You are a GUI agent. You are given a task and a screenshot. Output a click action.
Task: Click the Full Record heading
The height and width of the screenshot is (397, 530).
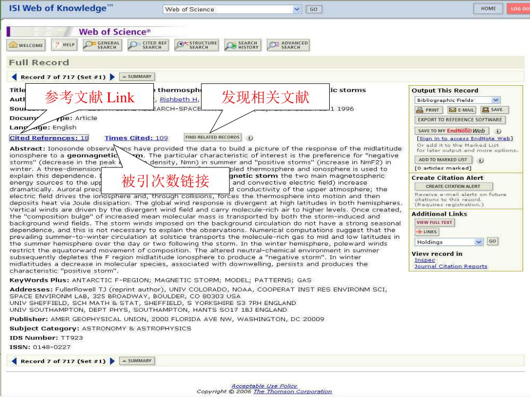[39, 63]
